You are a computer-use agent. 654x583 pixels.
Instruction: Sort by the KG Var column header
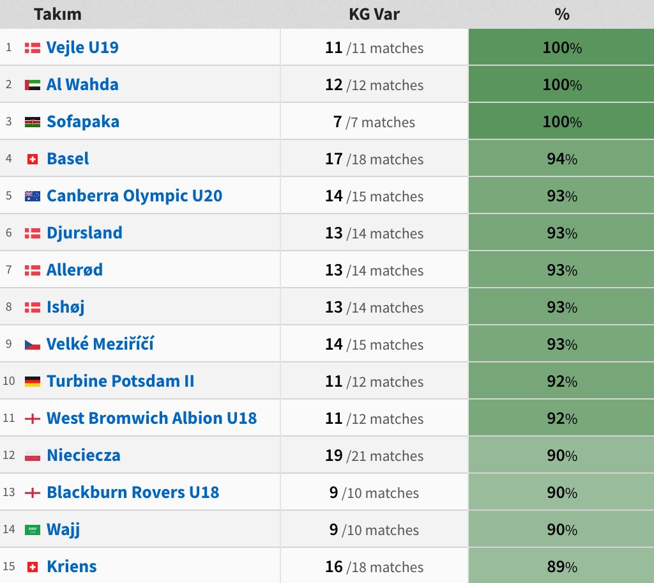(x=374, y=14)
